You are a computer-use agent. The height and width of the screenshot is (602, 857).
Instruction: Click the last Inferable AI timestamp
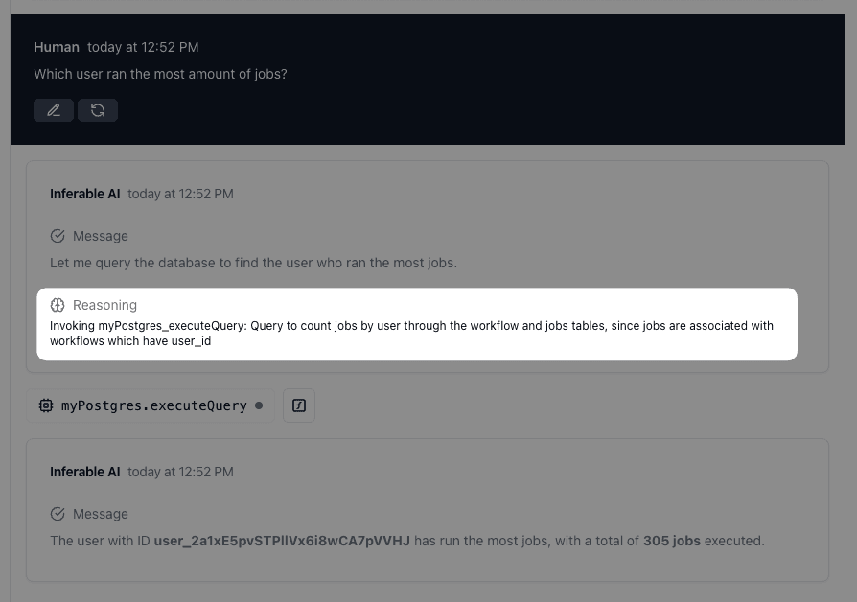pyautogui.click(x=180, y=472)
